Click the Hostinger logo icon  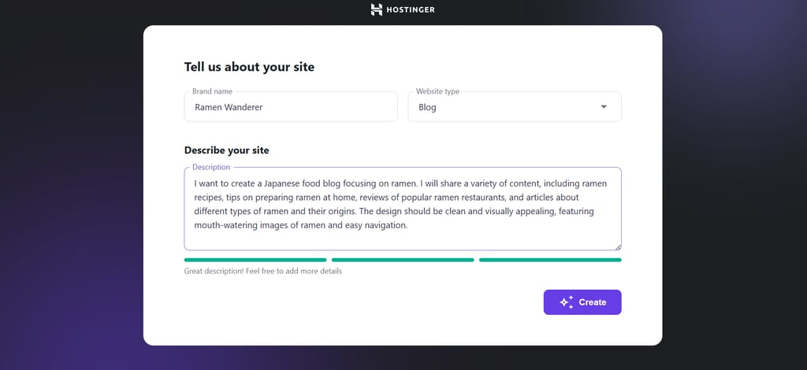377,9
